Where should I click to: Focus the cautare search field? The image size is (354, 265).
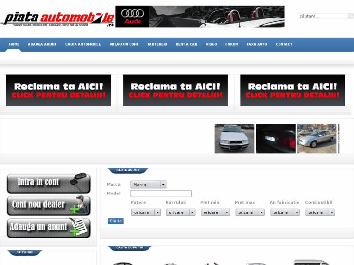tap(323, 16)
